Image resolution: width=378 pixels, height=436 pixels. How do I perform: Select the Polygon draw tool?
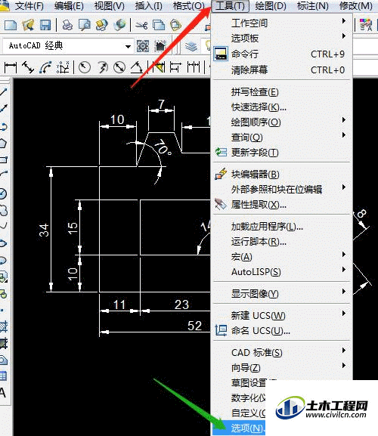coord(3,144)
